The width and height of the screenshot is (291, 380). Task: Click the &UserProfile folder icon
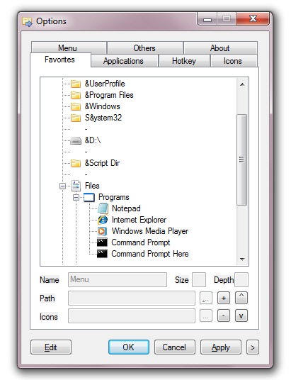(x=76, y=84)
